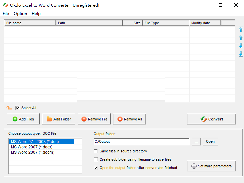Sort list by File Type column header
The image size is (244, 183).
click(166, 23)
